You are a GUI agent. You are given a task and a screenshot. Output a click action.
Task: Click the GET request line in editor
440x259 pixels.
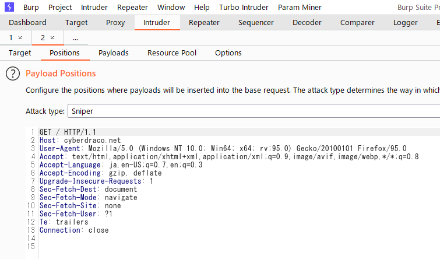coord(63,132)
